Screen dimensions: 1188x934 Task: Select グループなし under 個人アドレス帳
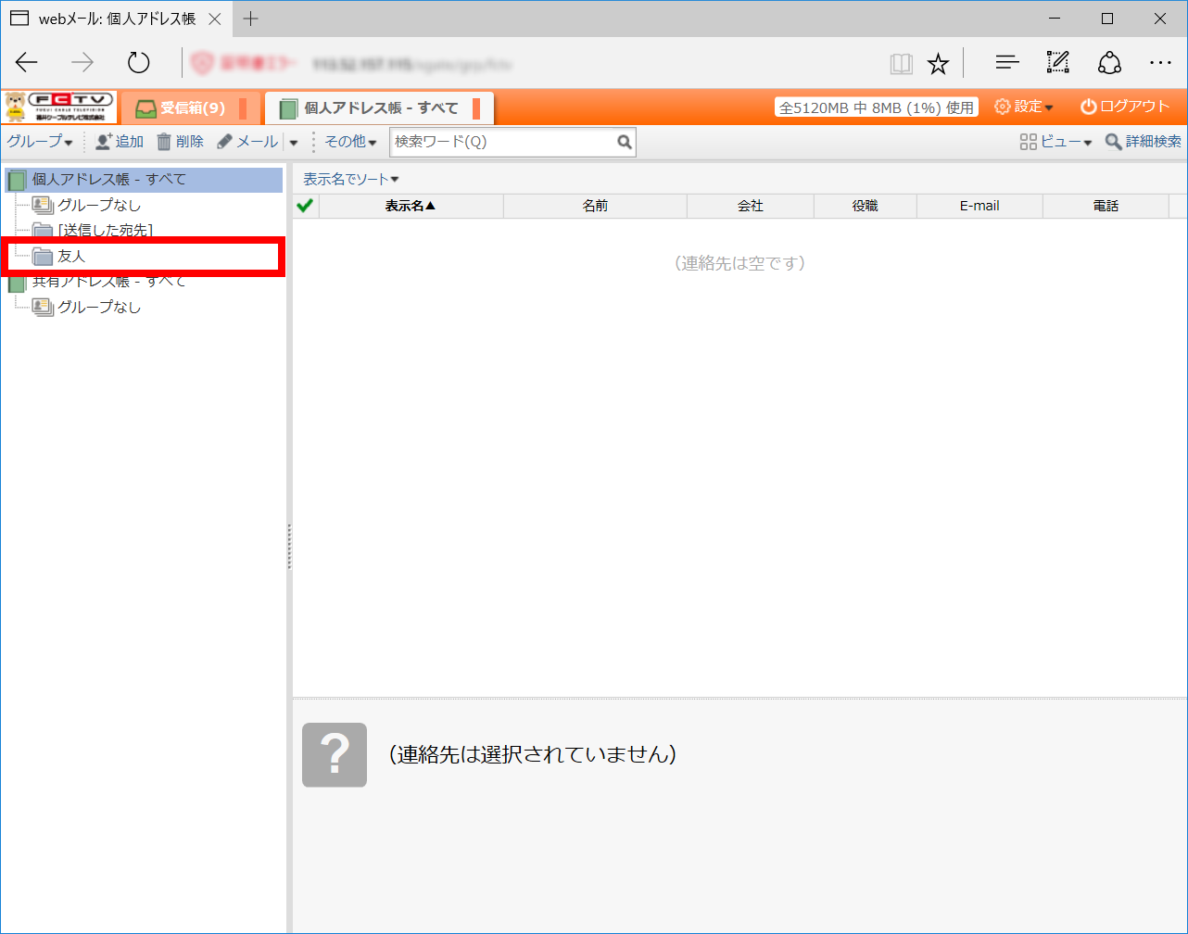click(99, 205)
